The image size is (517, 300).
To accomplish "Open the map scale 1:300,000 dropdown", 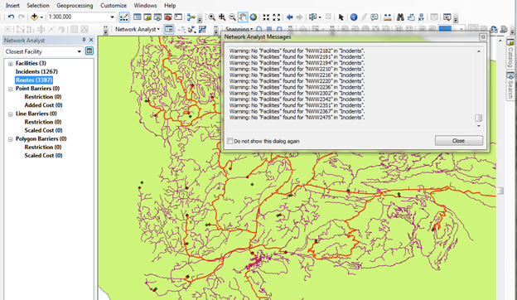I will (x=112, y=17).
